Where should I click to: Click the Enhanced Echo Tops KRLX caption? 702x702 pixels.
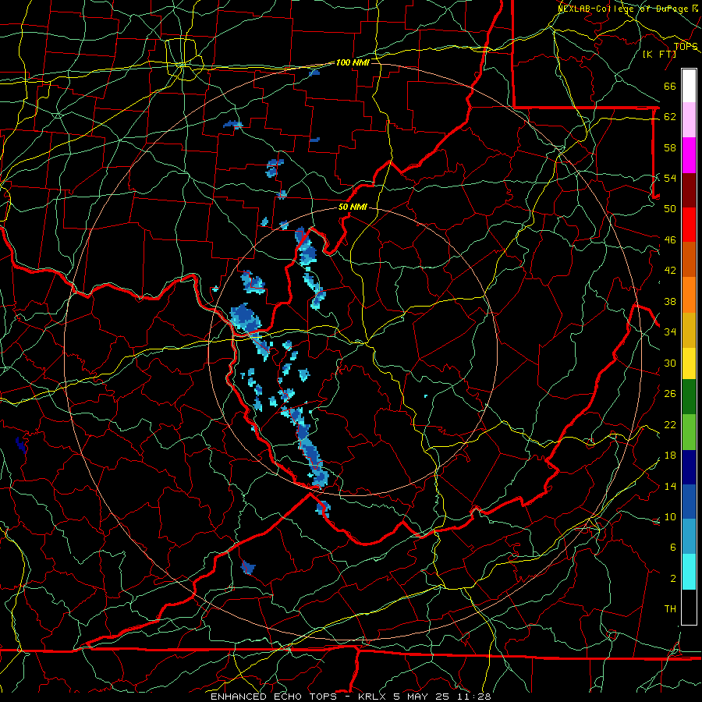coord(350,697)
